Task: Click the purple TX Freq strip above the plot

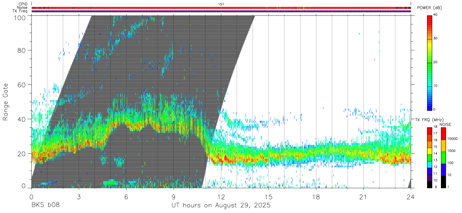Action: pos(221,11)
